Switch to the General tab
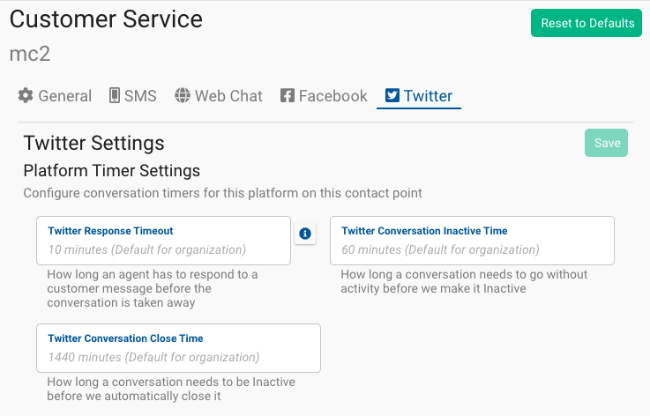 pyautogui.click(x=55, y=96)
